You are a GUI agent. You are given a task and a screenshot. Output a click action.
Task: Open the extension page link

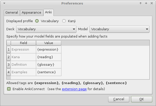[x=74, y=89]
